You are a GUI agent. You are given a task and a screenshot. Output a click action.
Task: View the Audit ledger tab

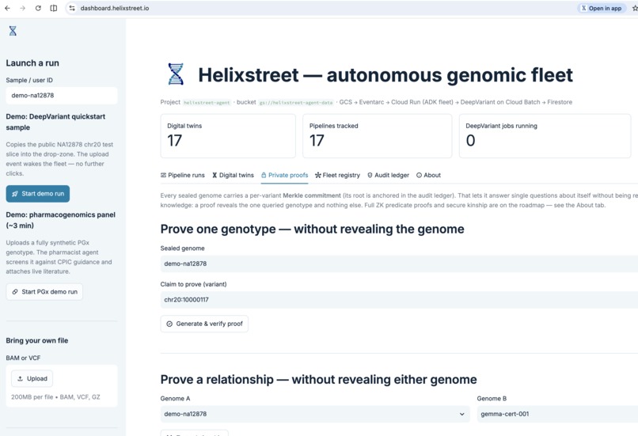(388, 176)
